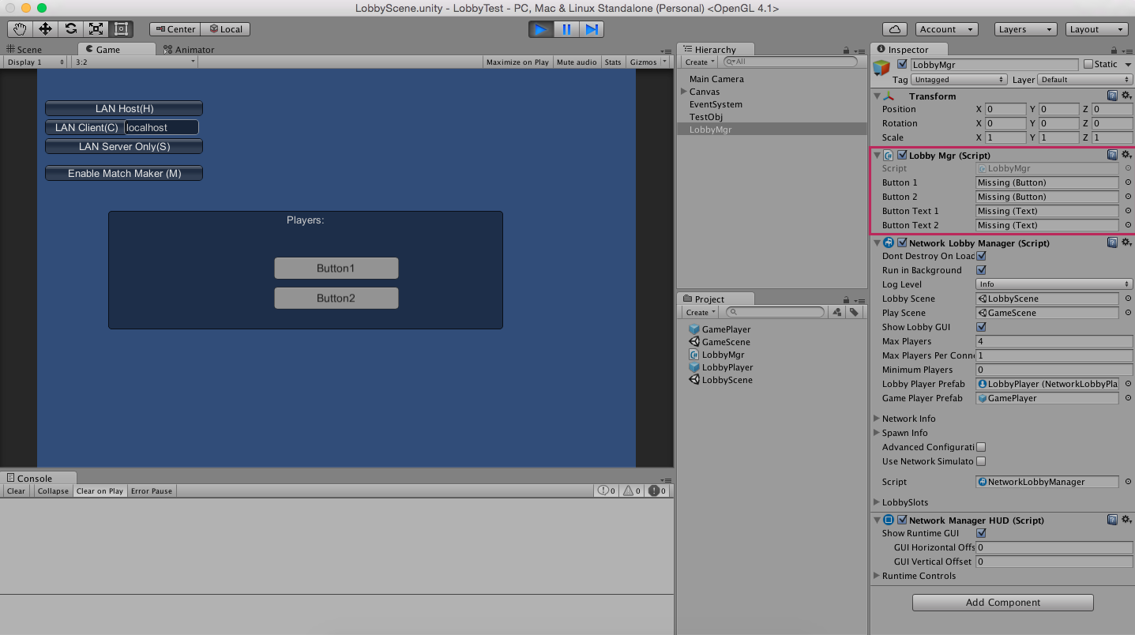Open the Account dropdown

pyautogui.click(x=946, y=29)
